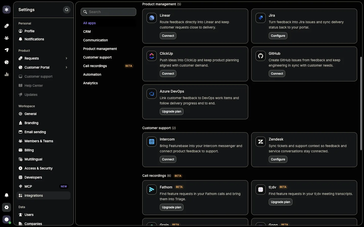Expand the Requests submenu chevron
Viewport: 364px width, 227px height.
(x=66, y=58)
